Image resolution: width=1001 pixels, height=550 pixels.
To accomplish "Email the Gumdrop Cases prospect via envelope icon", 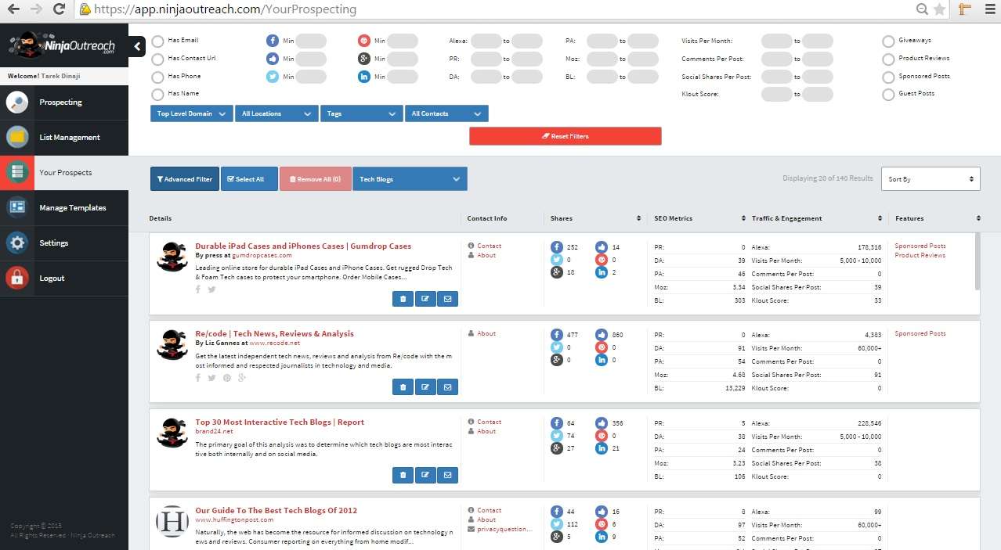I will [x=447, y=299].
